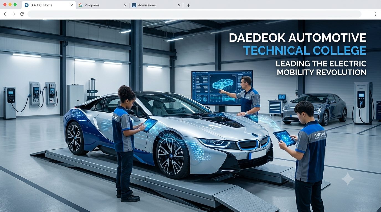Close the D.A.T.C. Home tab

coord(72,5)
